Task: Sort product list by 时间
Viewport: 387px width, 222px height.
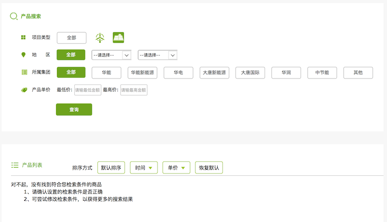Action: pos(143,168)
